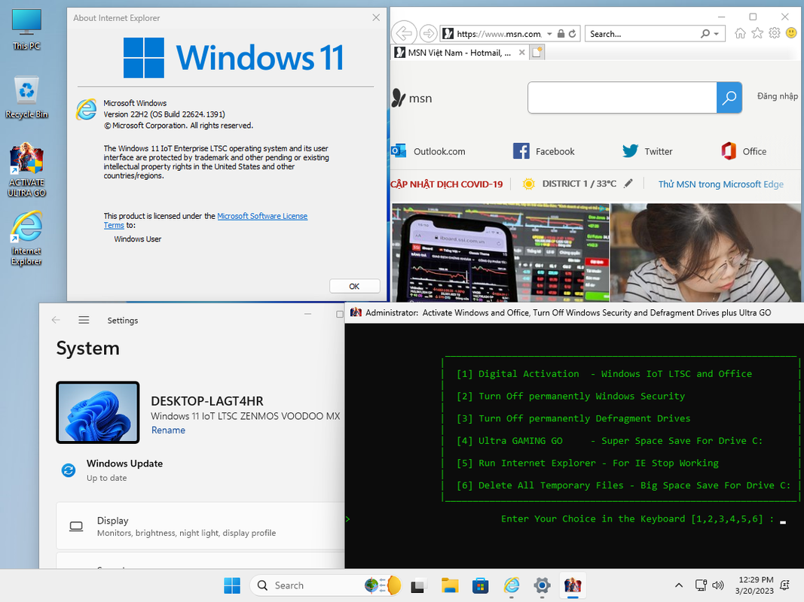804x602 pixels.
Task: Click the taskbar Search box
Action: pos(325,585)
